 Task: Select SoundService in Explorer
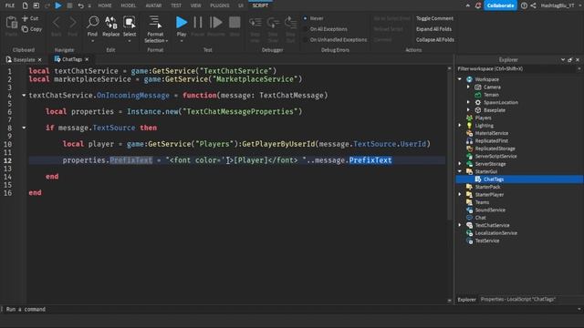[x=490, y=210]
